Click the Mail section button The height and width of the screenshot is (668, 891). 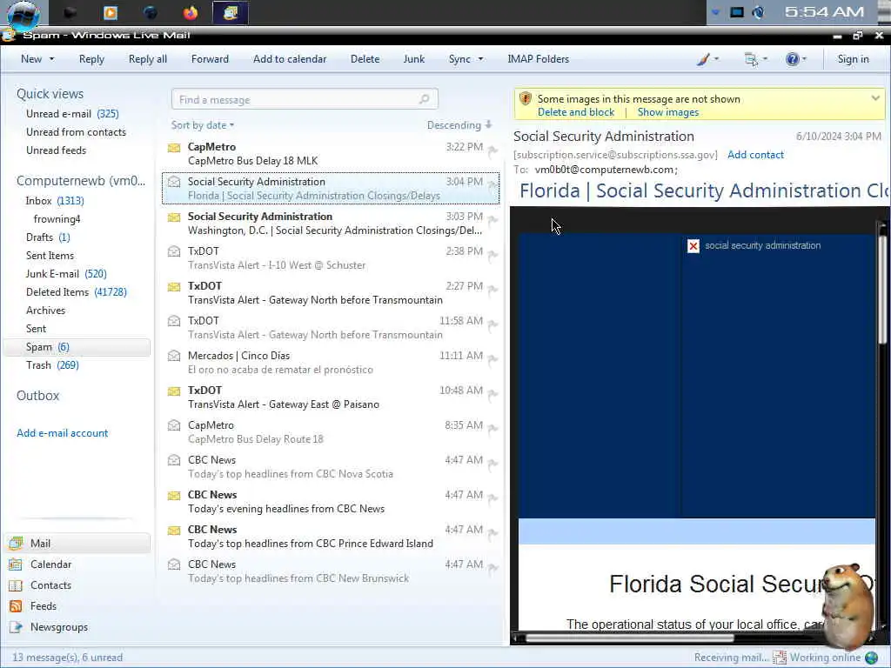click(x=77, y=543)
